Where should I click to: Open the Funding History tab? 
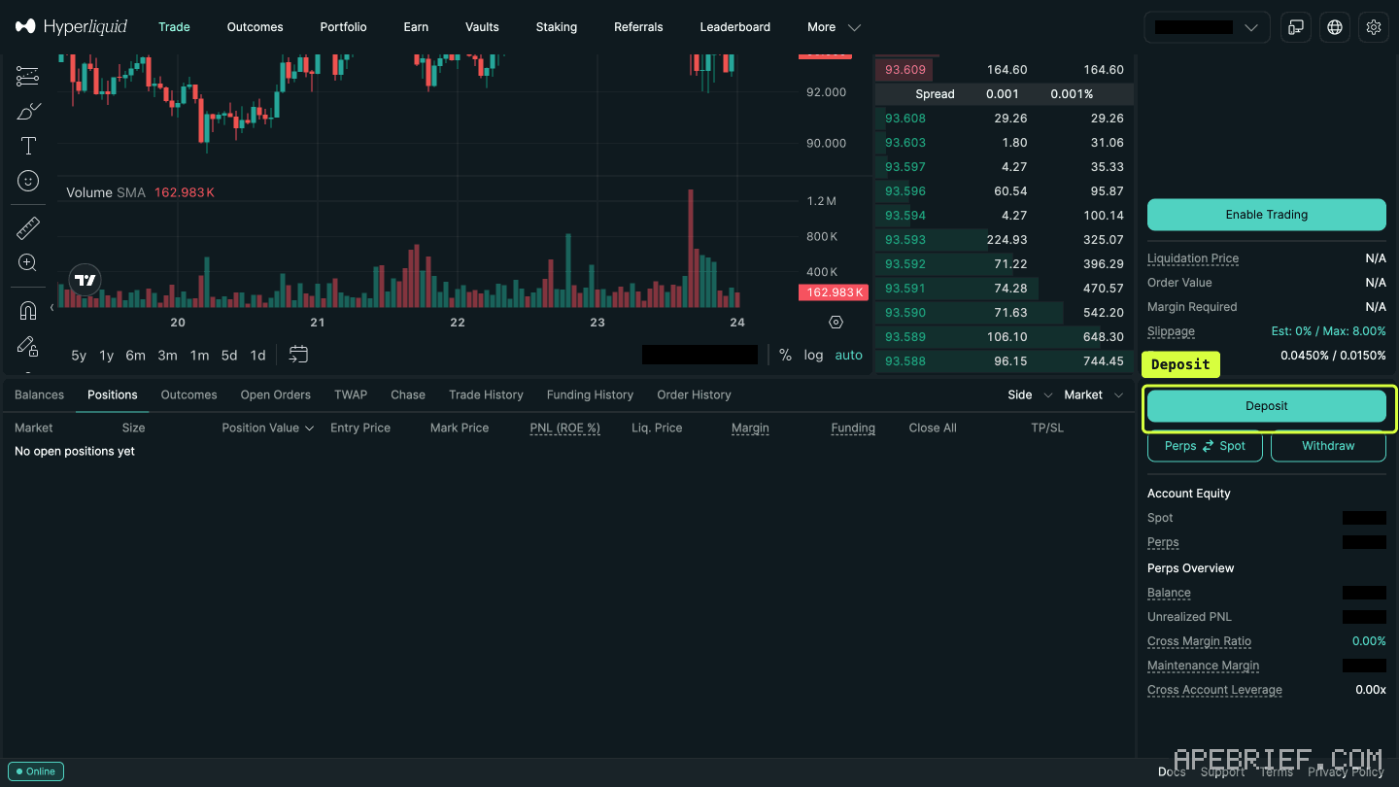coord(590,394)
